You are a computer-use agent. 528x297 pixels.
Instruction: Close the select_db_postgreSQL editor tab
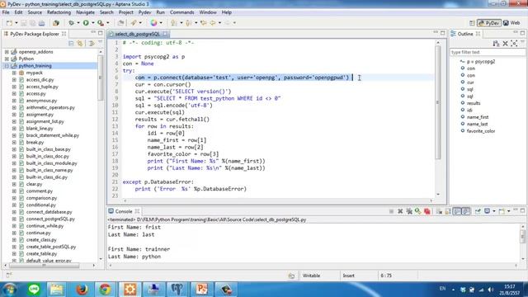pyautogui.click(x=165, y=34)
